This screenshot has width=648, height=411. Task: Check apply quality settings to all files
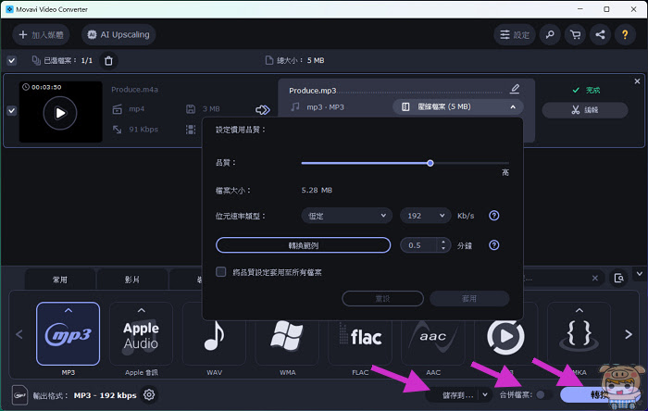[221, 272]
